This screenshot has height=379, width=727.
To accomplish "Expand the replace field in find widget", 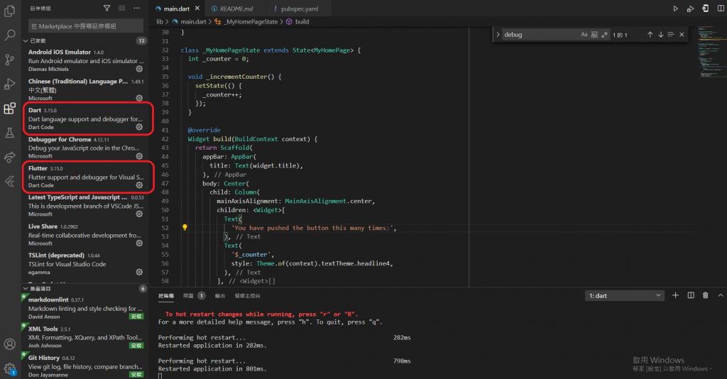I will coord(498,34).
